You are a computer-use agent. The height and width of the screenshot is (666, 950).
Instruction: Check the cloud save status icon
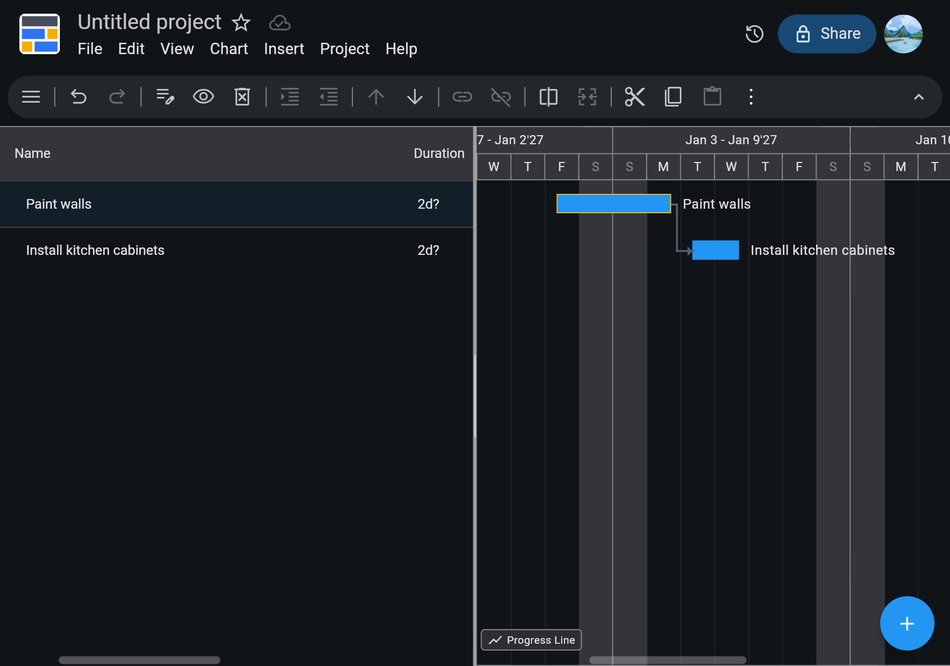point(280,23)
